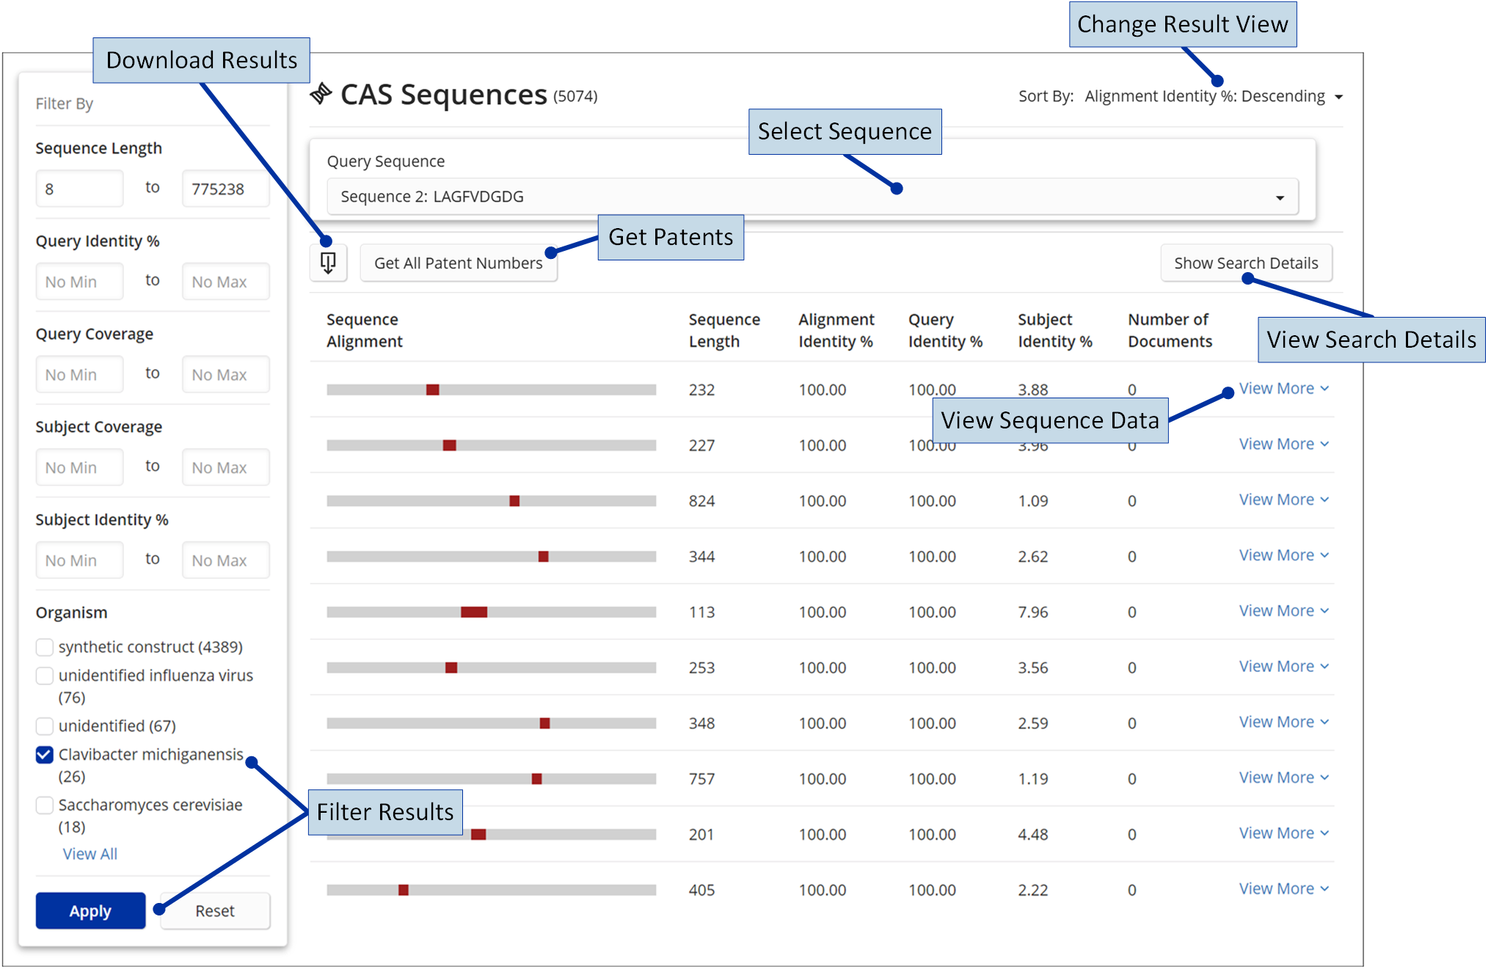Click the download results icon
The image size is (1491, 969).
point(328,263)
